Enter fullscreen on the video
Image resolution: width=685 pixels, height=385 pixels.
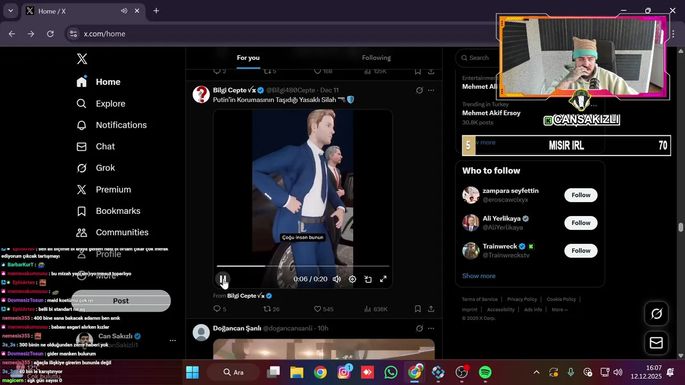(x=383, y=279)
